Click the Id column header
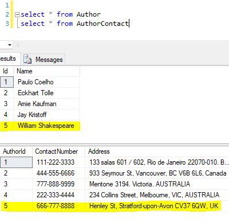Screen dimensions: 229x222 [6, 71]
